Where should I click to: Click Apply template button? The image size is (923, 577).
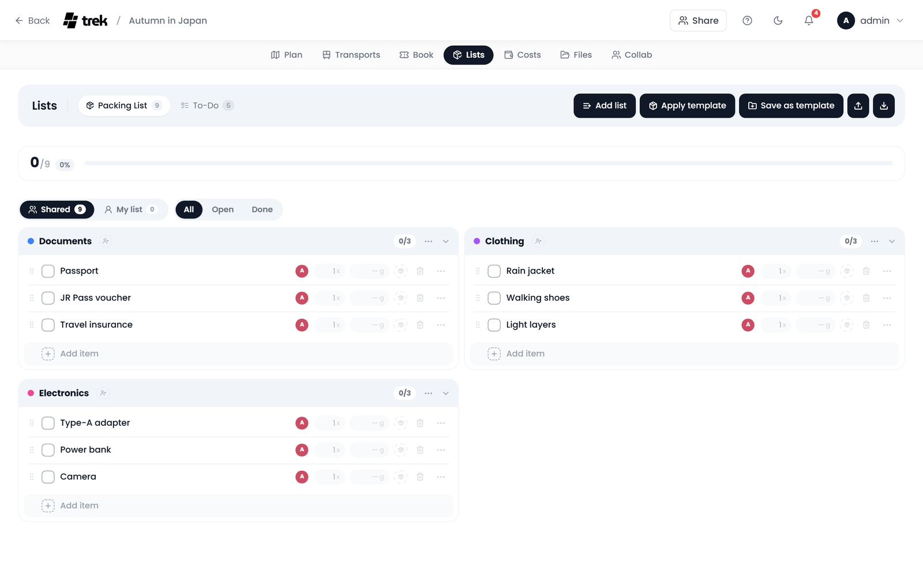(687, 106)
